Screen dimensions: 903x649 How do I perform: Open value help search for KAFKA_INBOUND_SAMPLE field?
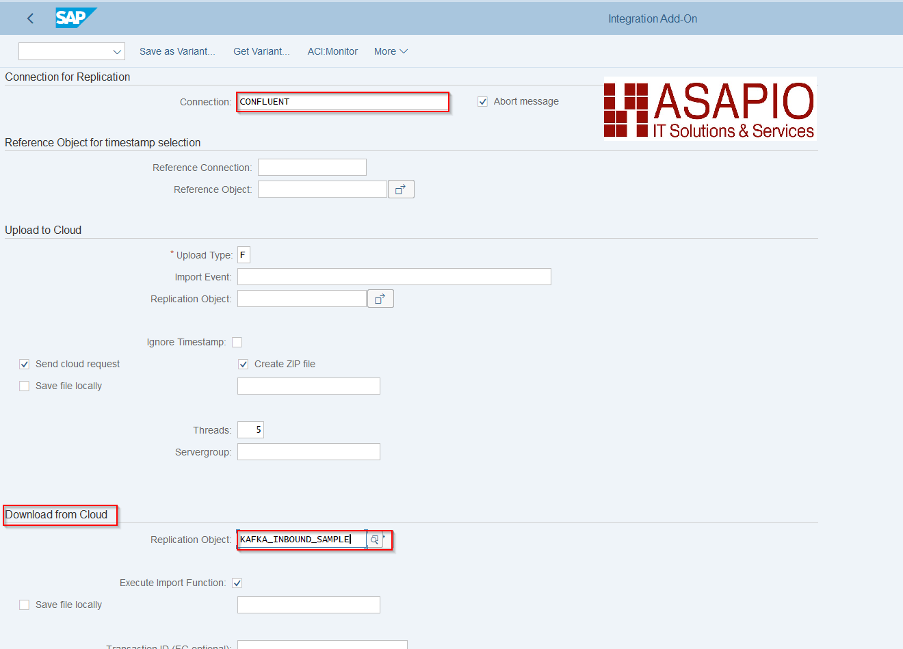coord(374,540)
